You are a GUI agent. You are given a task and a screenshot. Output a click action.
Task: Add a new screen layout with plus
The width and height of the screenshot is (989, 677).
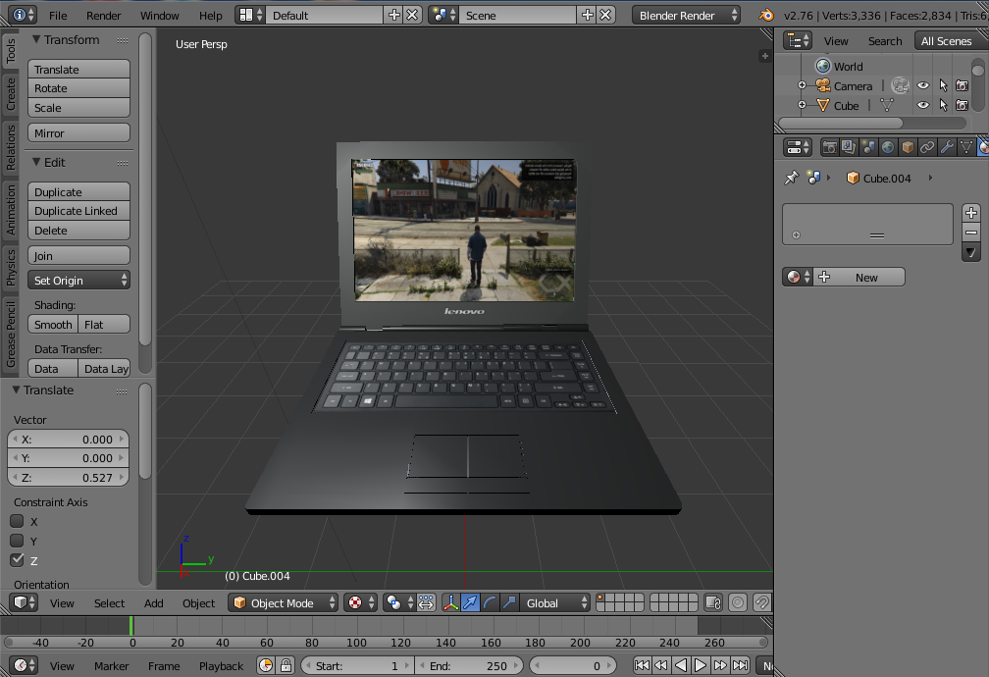pyautogui.click(x=394, y=15)
